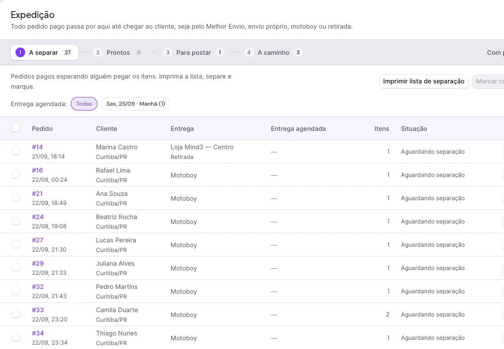This screenshot has height=349, width=504.
Task: Tick the select-all checkbox in table header
Action: [x=16, y=128]
